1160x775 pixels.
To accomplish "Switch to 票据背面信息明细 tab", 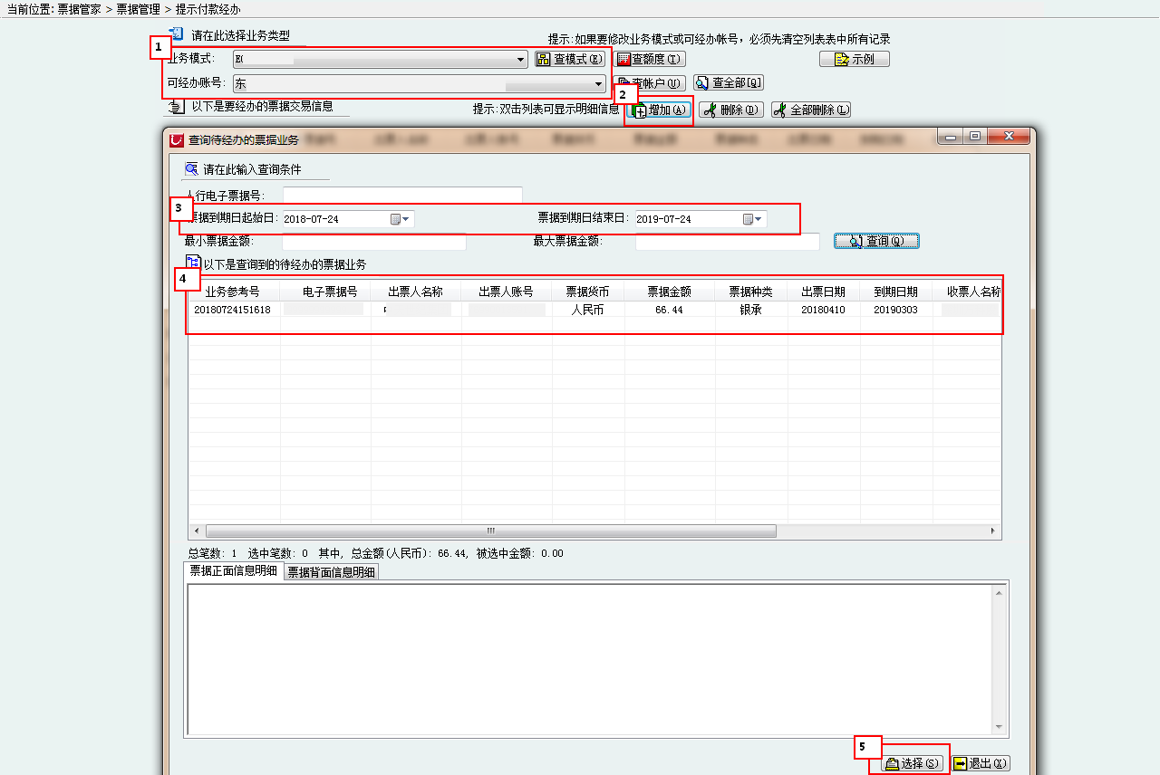I will tap(331, 572).
